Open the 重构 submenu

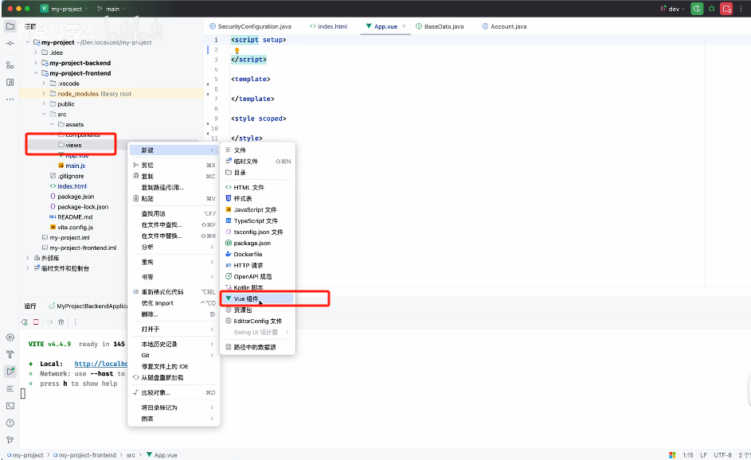174,263
